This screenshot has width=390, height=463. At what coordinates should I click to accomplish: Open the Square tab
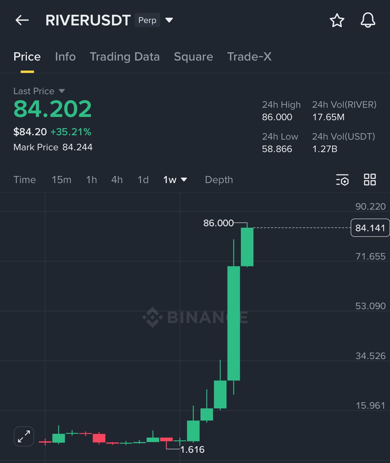193,57
